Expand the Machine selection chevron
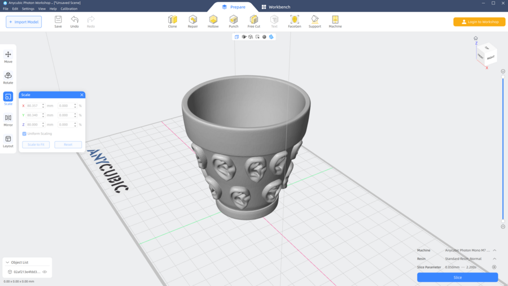This screenshot has width=508, height=286. (494, 250)
